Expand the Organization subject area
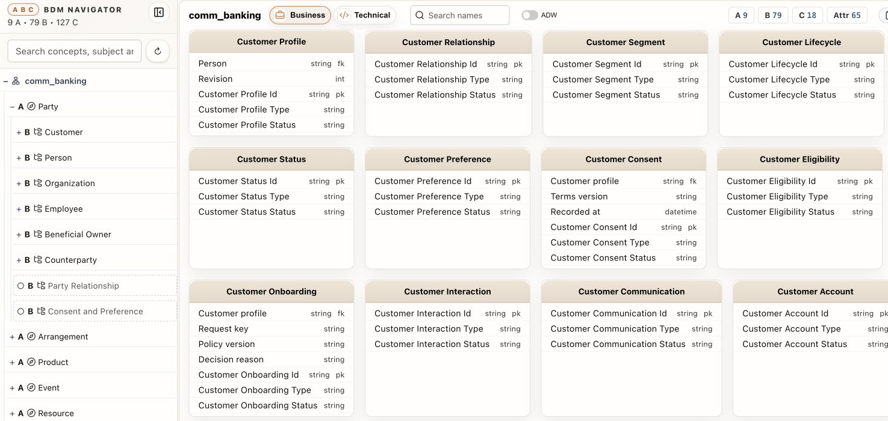 point(19,183)
